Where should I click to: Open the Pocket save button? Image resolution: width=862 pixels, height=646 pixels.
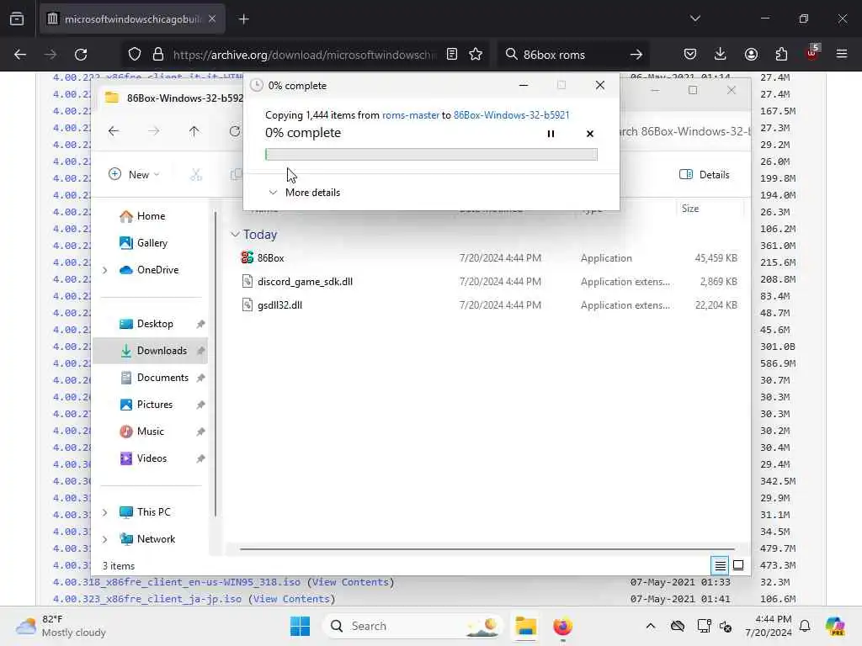click(x=690, y=55)
